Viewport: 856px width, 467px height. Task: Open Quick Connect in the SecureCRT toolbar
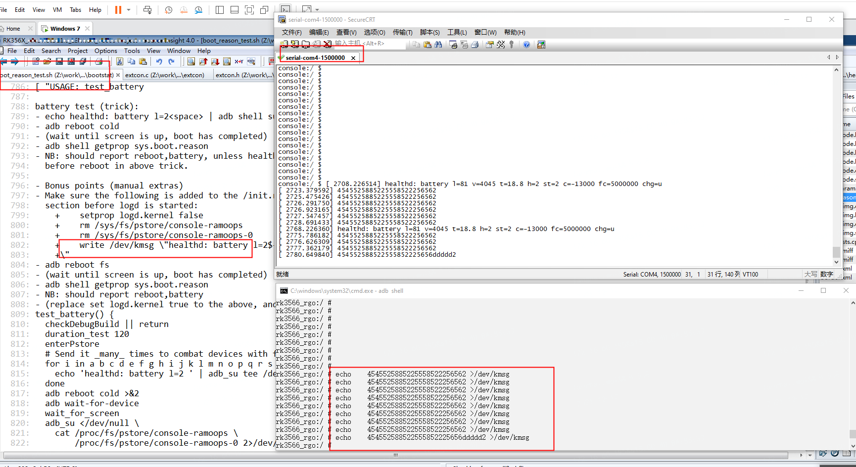[294, 44]
